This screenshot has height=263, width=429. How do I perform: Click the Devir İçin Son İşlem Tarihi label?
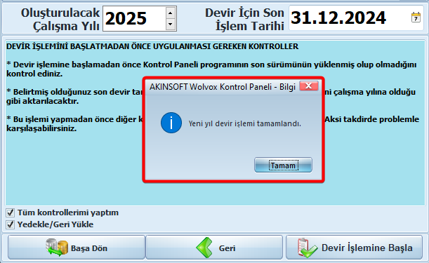point(244,19)
